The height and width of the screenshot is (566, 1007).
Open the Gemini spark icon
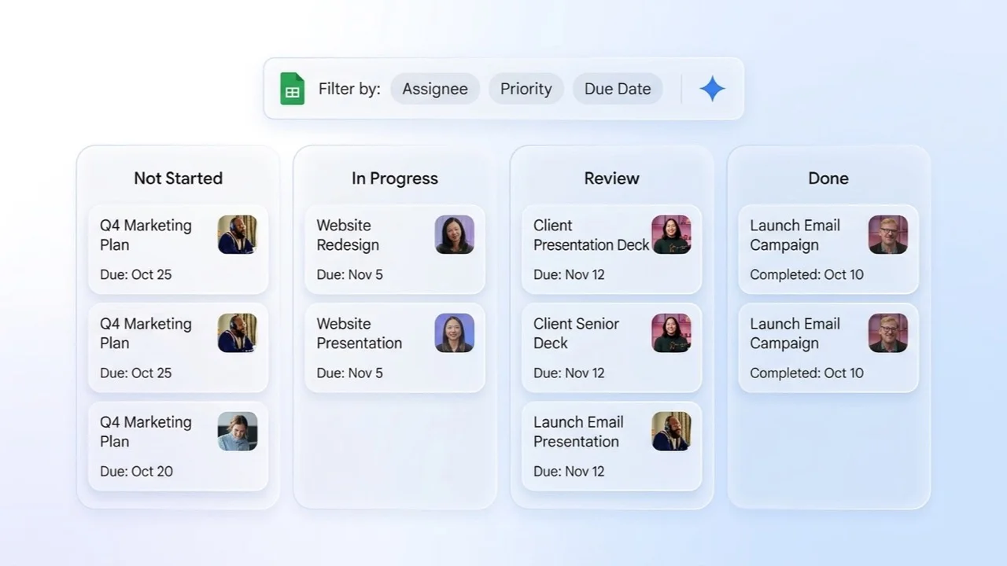[712, 89]
